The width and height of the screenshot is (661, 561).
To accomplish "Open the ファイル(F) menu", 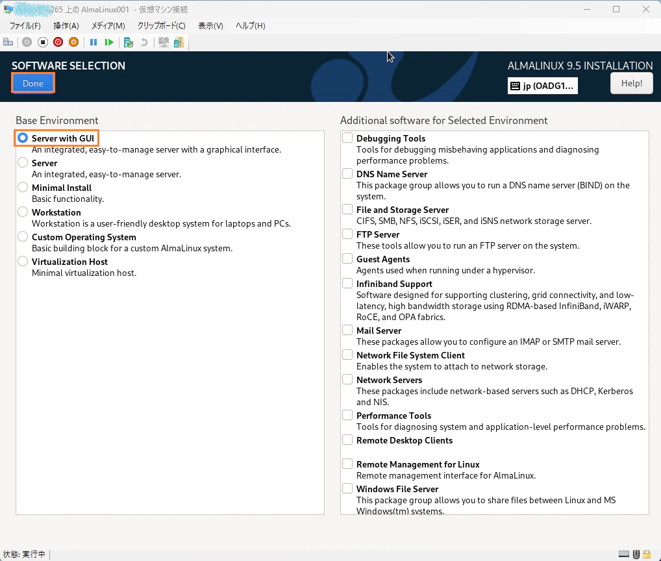I will 25,26.
